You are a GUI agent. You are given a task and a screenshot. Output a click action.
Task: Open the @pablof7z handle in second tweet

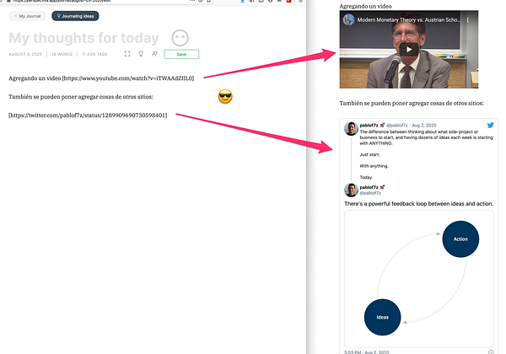point(370,193)
